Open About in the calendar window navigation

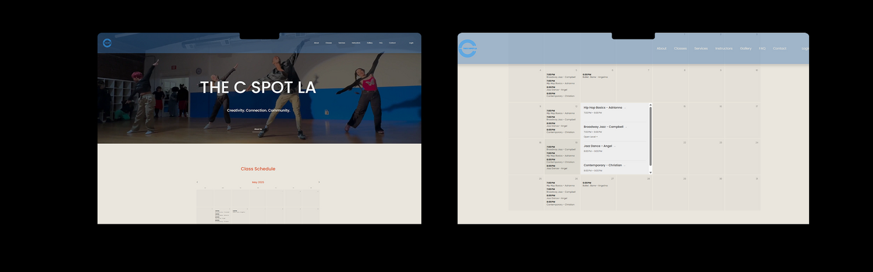click(x=661, y=49)
